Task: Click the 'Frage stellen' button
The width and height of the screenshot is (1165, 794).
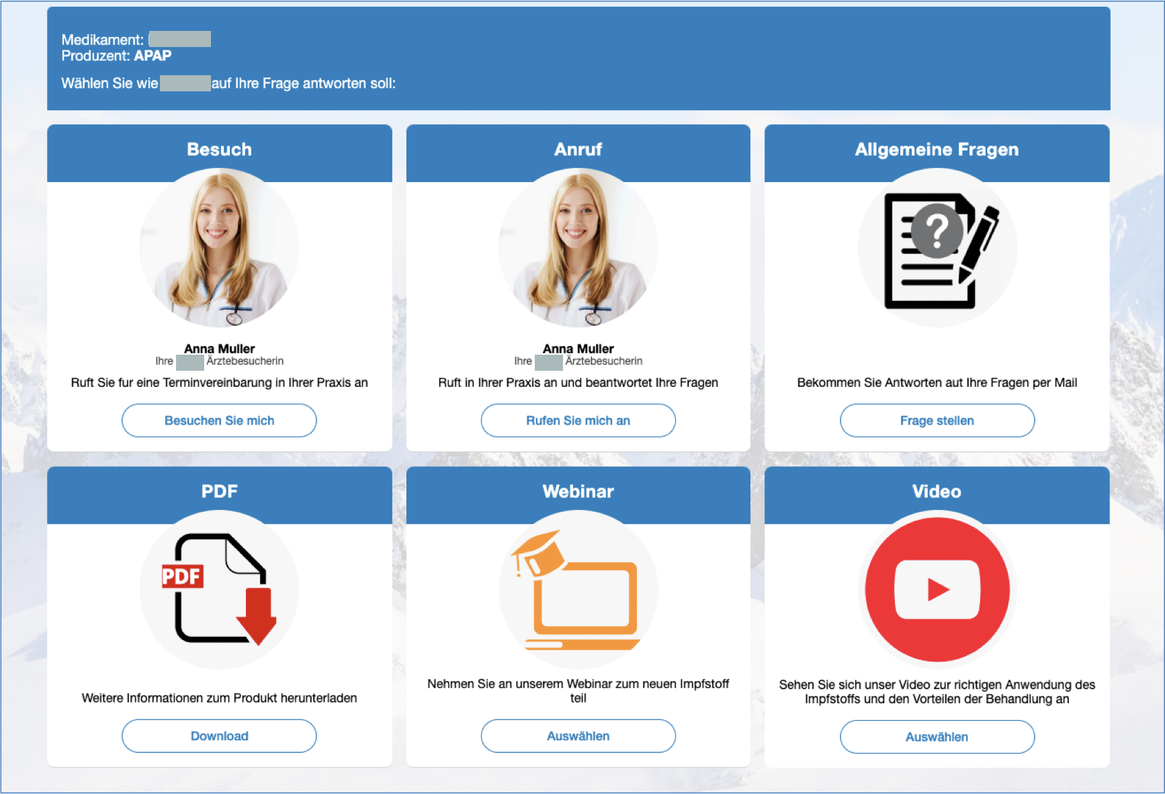Action: coord(937,421)
